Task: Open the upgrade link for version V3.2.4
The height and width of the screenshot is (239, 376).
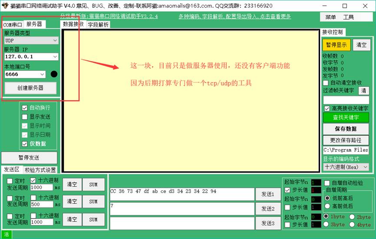Action: point(109,16)
